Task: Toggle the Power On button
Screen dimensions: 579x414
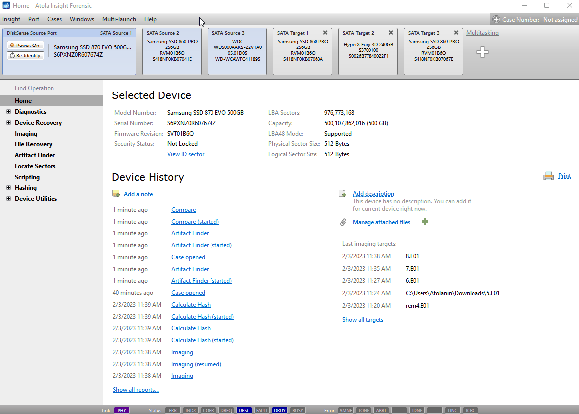Action: coord(25,45)
